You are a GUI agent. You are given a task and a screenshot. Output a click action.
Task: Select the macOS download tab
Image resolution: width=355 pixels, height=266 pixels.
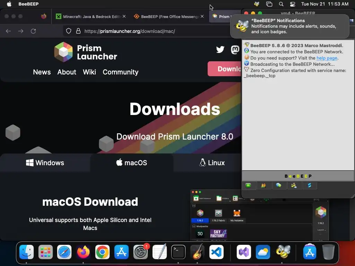[131, 163]
